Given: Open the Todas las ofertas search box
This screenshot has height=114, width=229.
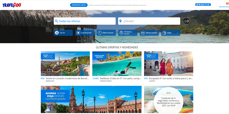Looking at the screenshot, I should 84,21.
